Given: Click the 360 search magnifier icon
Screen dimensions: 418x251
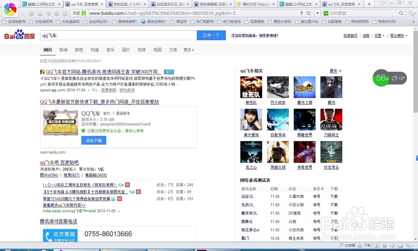Looking at the screenshot, I should 401,13.
